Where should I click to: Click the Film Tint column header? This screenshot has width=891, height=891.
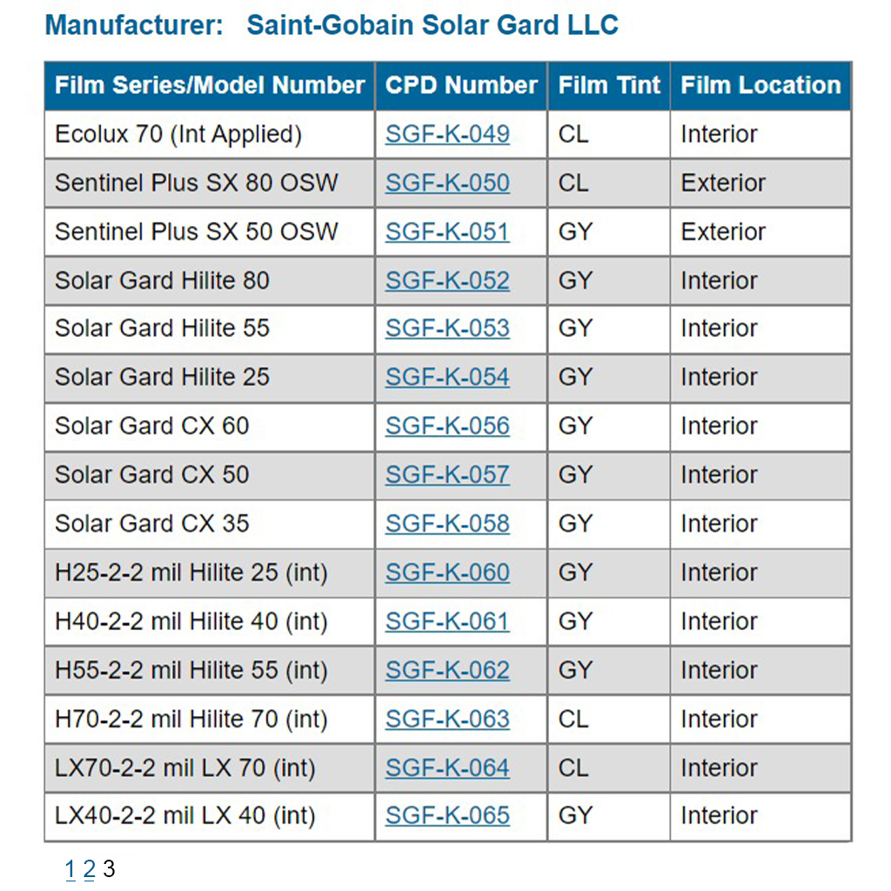tap(609, 85)
